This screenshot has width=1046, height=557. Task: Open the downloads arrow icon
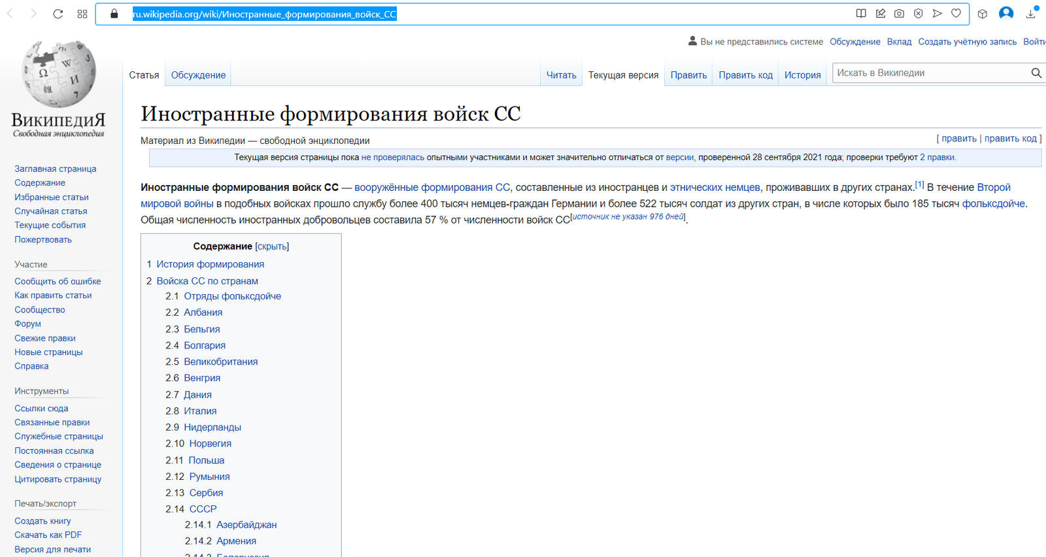coord(1031,14)
